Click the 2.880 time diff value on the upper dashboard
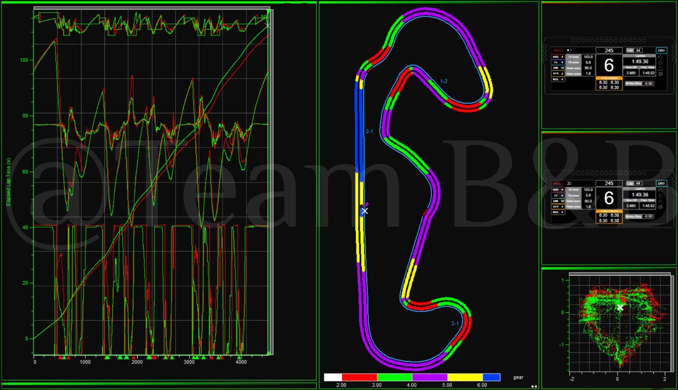The height and width of the screenshot is (390, 678). point(631,72)
